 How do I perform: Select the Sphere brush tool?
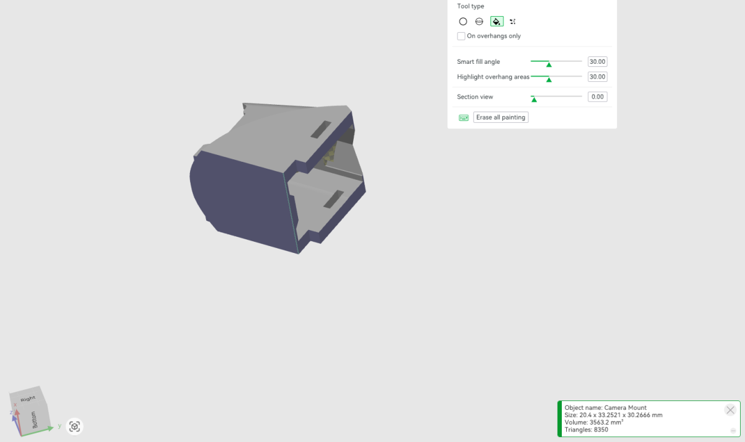click(x=479, y=22)
